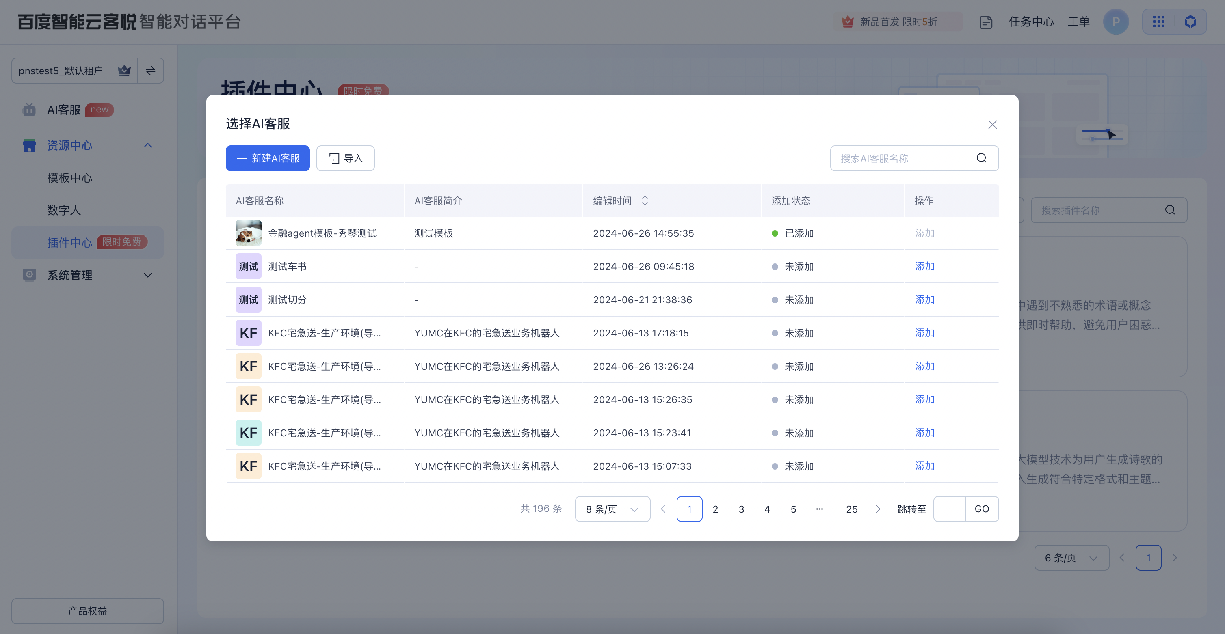
Task: Click the next page arrow in dialog
Action: 878,509
